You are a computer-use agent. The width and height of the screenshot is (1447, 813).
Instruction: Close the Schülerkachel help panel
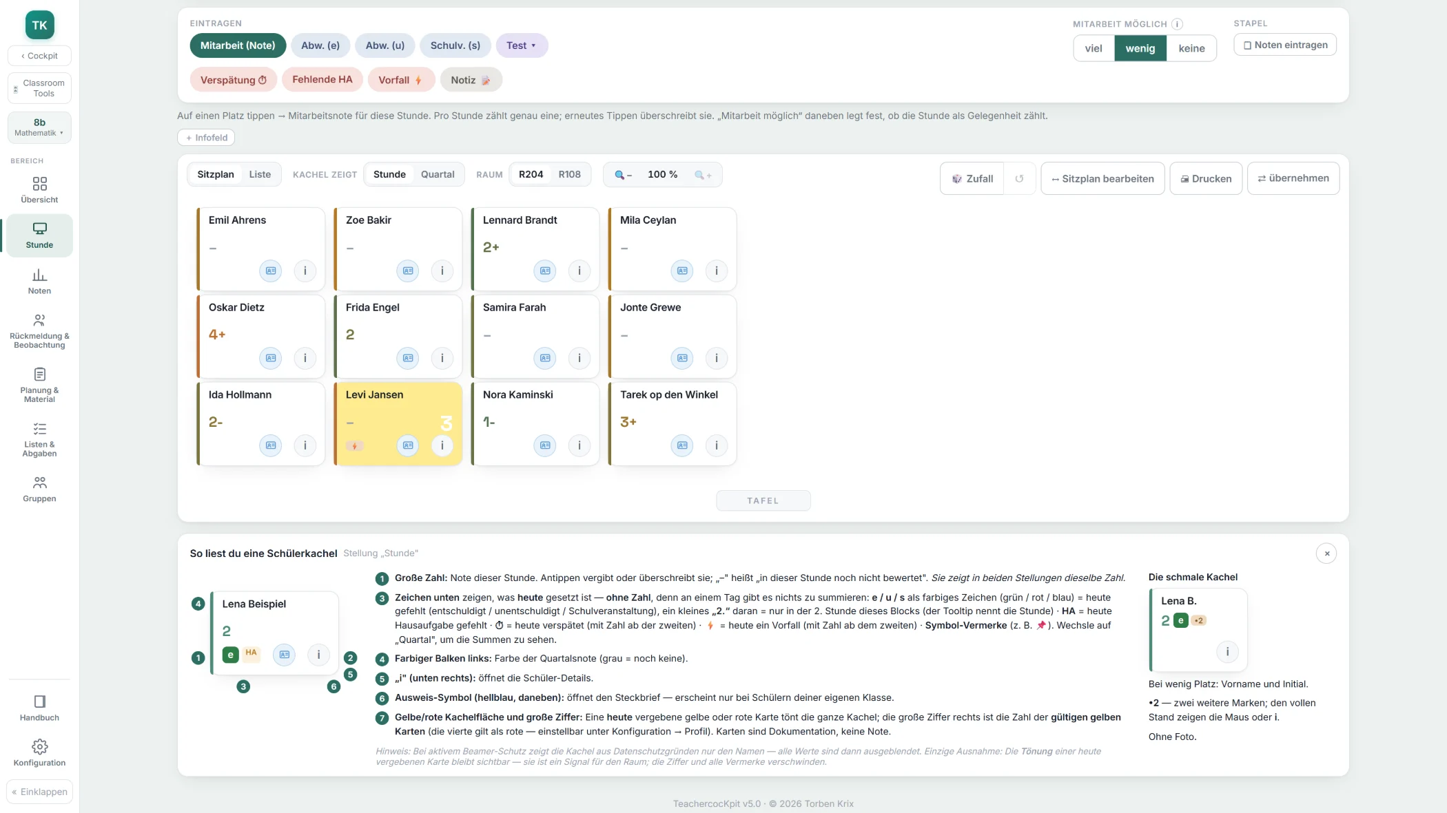pos(1326,553)
